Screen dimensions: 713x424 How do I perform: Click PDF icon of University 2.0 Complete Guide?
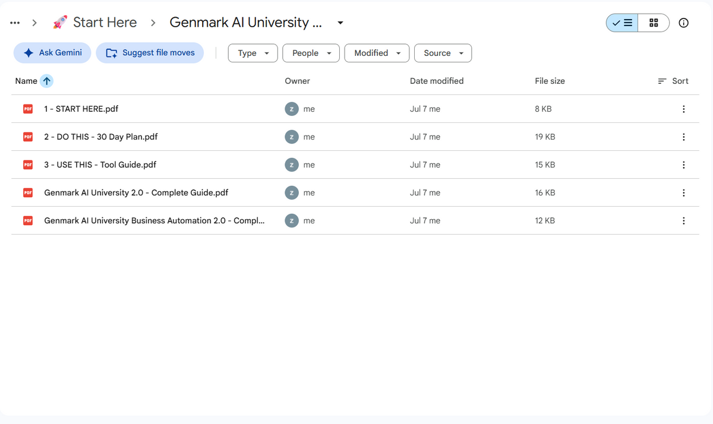click(28, 193)
